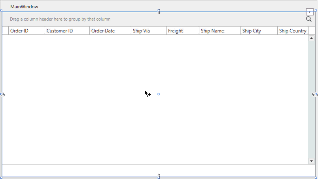Click the vertical scrollbar up arrow
318x179 pixels.
tap(311, 38)
